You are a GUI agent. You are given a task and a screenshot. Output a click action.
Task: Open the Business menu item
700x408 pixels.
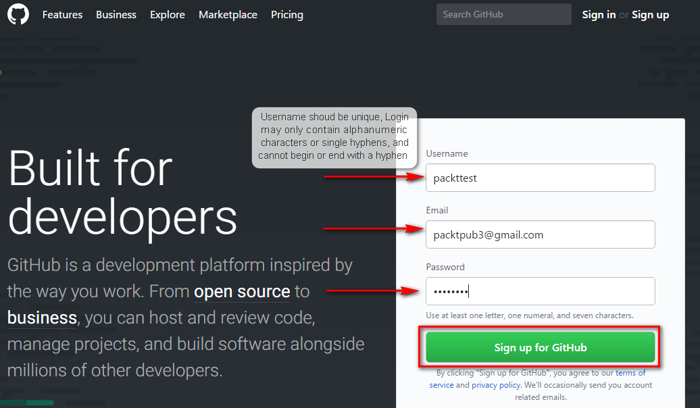point(116,15)
